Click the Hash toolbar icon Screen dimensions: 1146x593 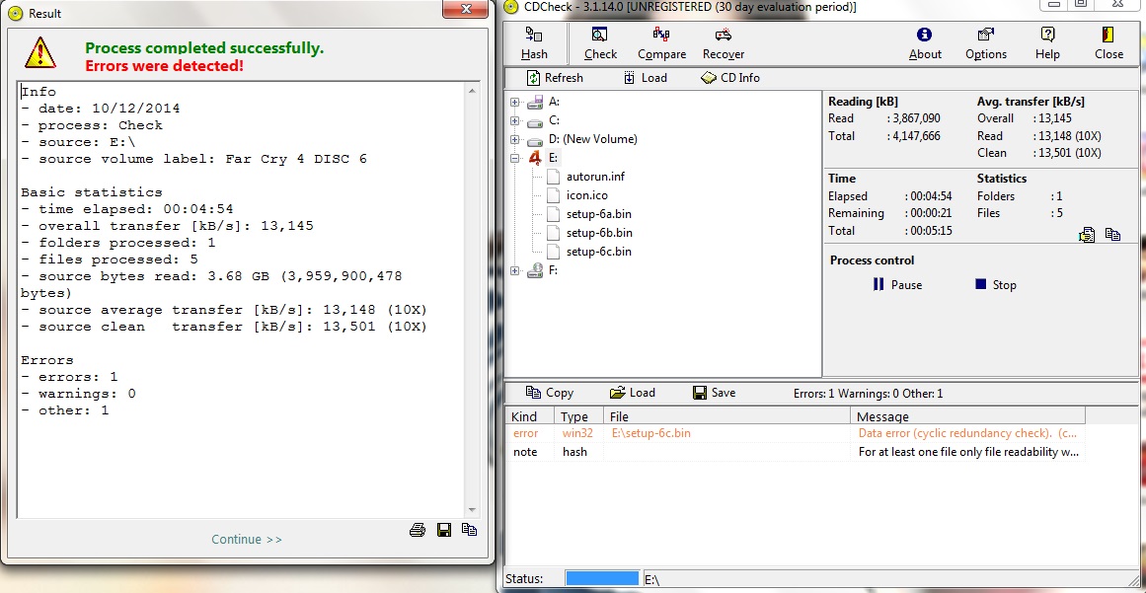point(534,43)
